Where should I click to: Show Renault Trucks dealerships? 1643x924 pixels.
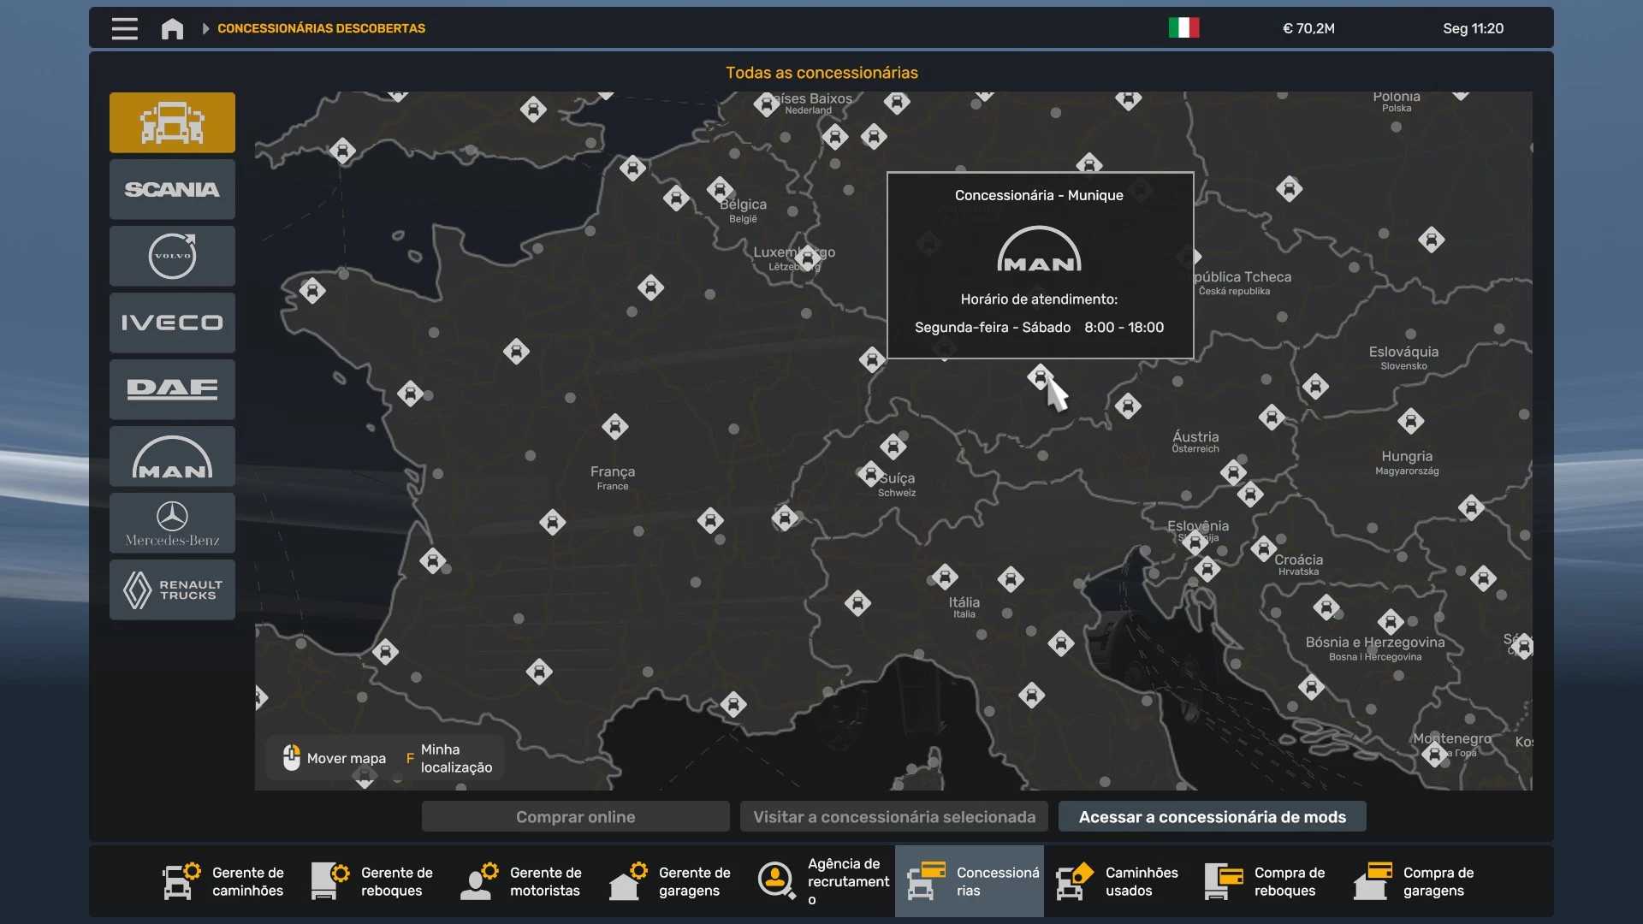coord(172,589)
